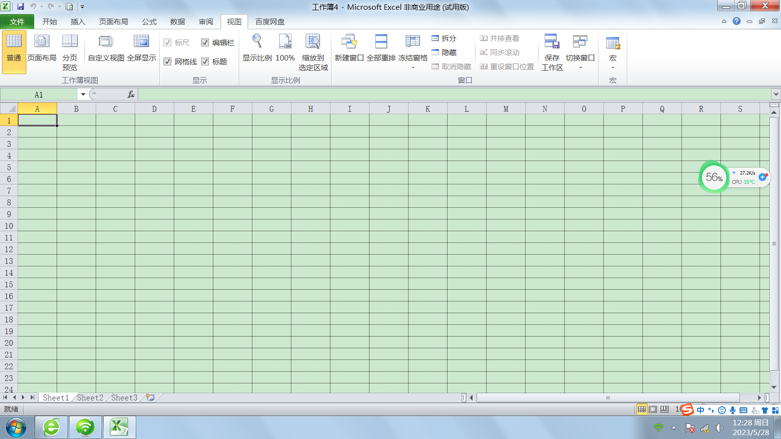Screen dimensions: 781x439
Task: Open the Formulas (公式) ribbon tab
Action: tap(149, 21)
